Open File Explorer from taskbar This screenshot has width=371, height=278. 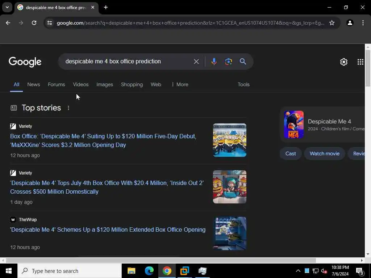[131, 271]
